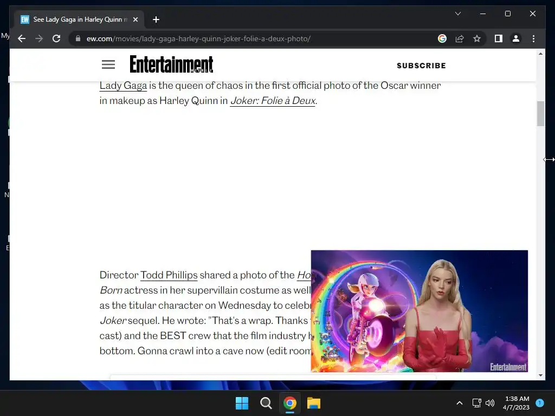The image size is (555, 416).
Task: Open the Lady Gaga link
Action: click(x=123, y=86)
